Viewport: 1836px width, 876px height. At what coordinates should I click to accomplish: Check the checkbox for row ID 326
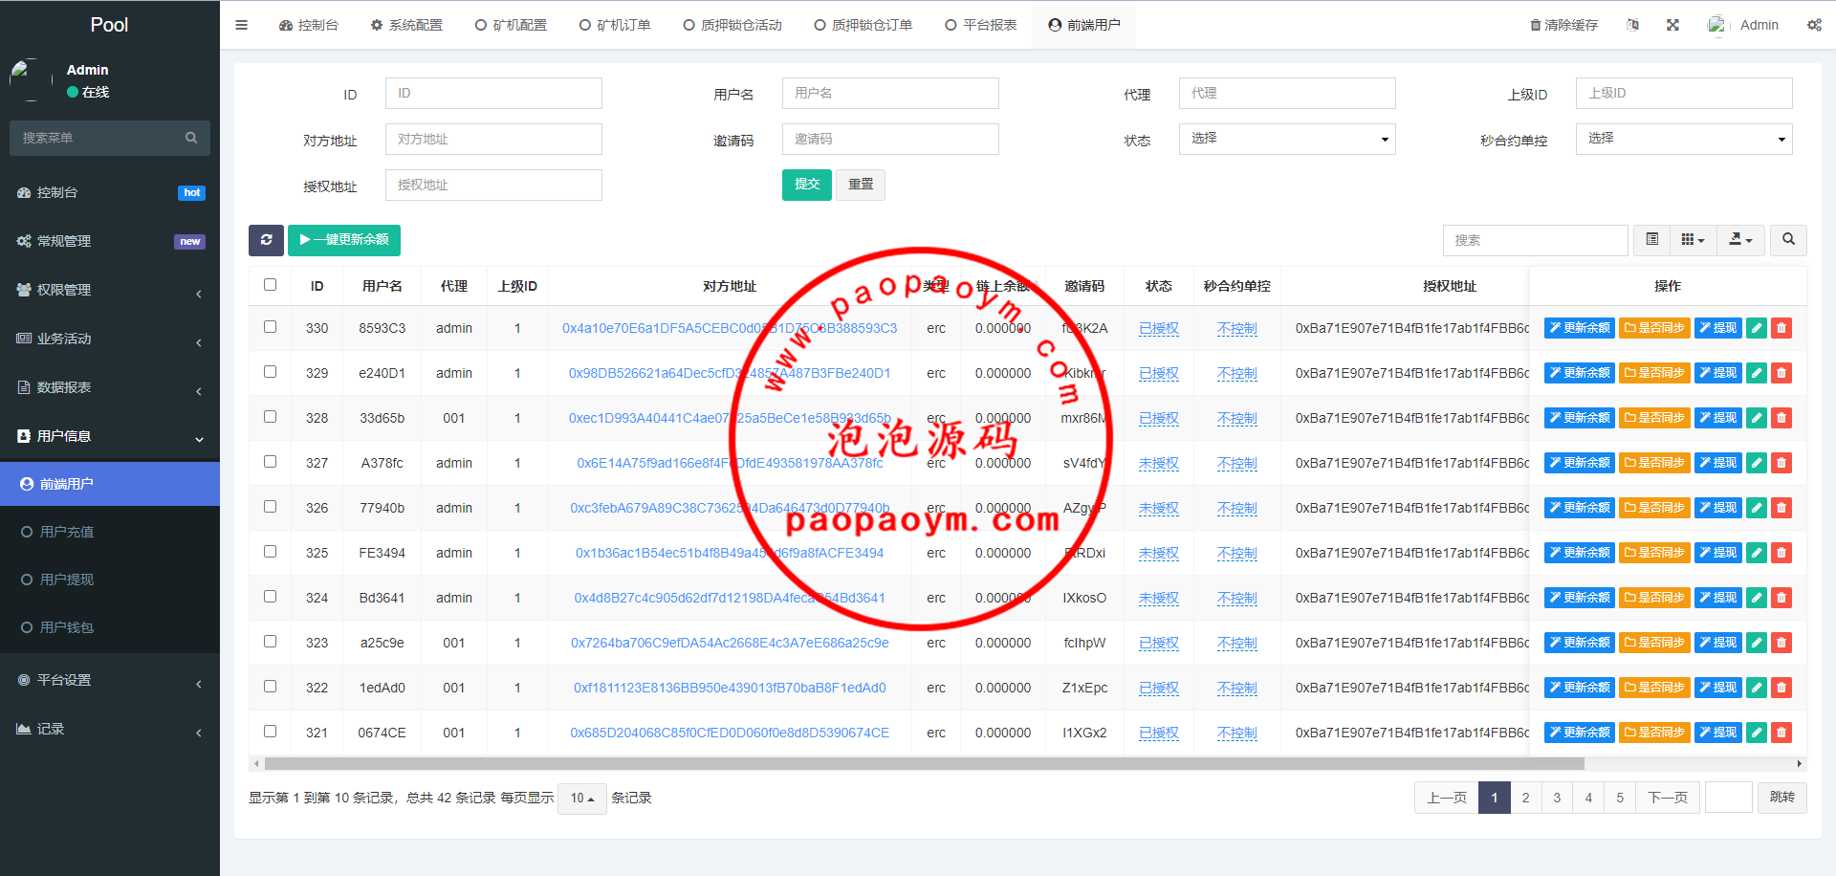click(x=271, y=506)
